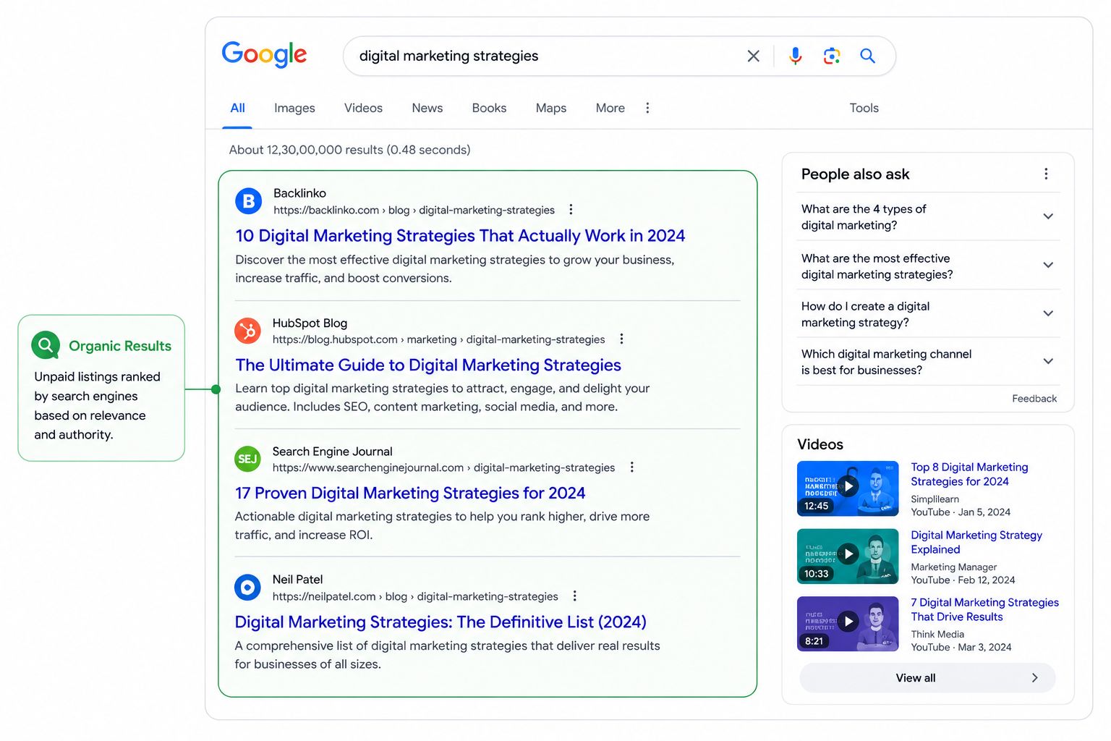Submit search with the magnifying glass icon
This screenshot has width=1111, height=741.
pos(867,56)
